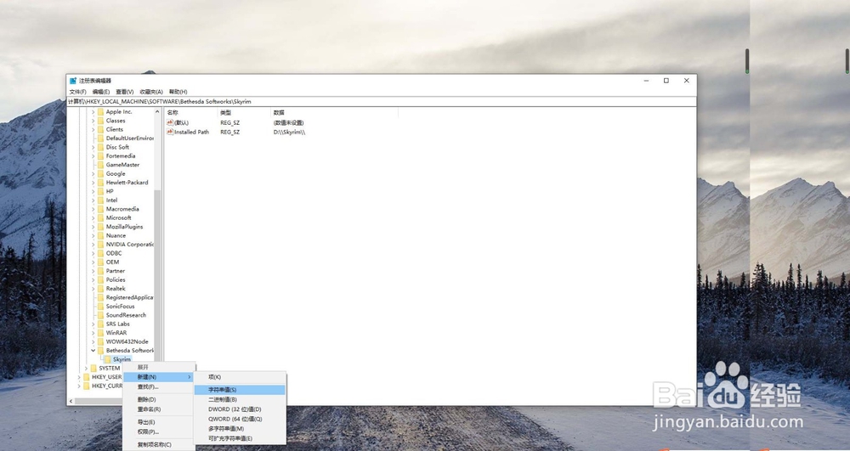Click the HKEY_CURR folder icon
The height and width of the screenshot is (451, 850).
click(x=87, y=386)
